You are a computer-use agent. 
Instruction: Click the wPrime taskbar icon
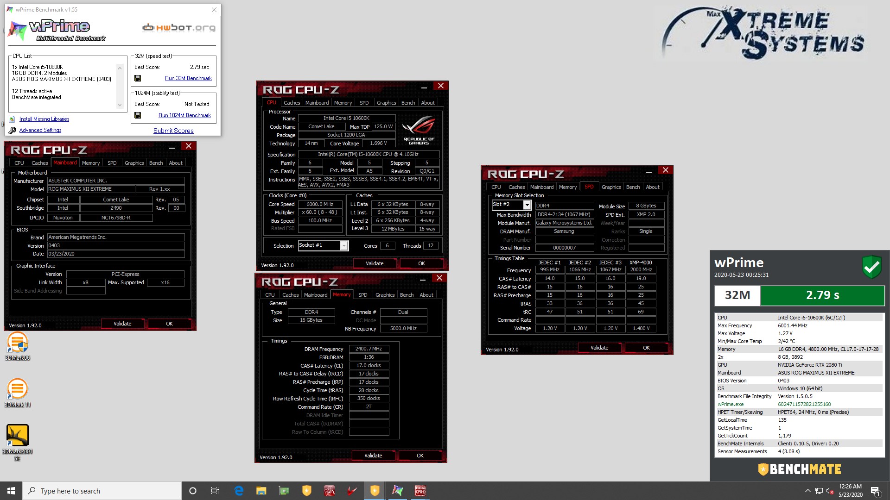(398, 491)
